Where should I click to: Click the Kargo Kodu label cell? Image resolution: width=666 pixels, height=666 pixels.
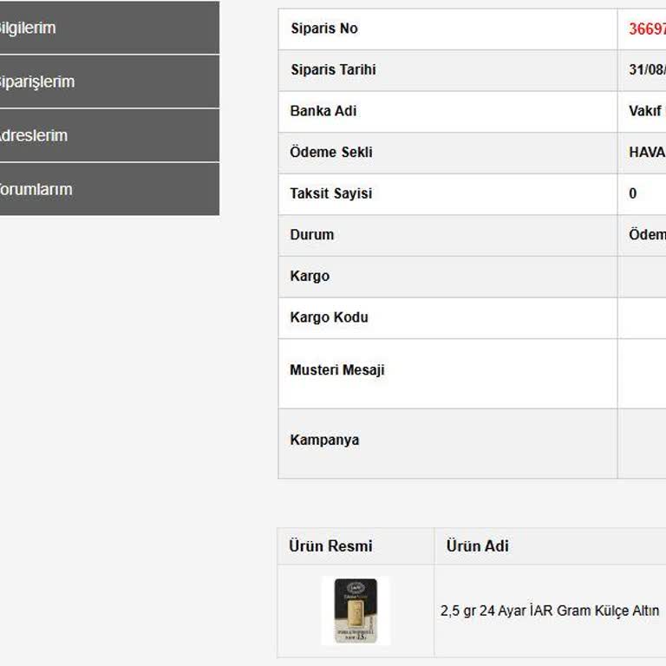point(329,317)
